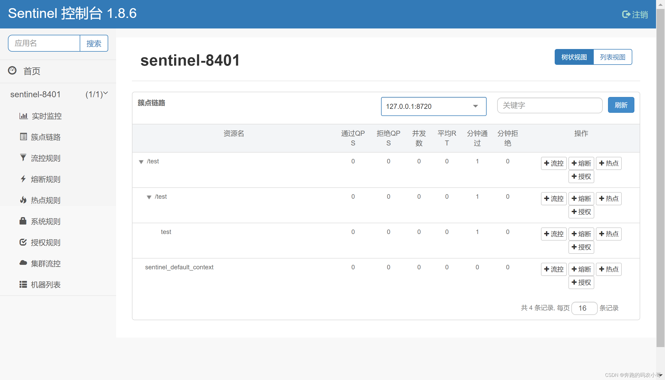Open 机器列表 in the sidebar
665x380 pixels.
click(46, 285)
